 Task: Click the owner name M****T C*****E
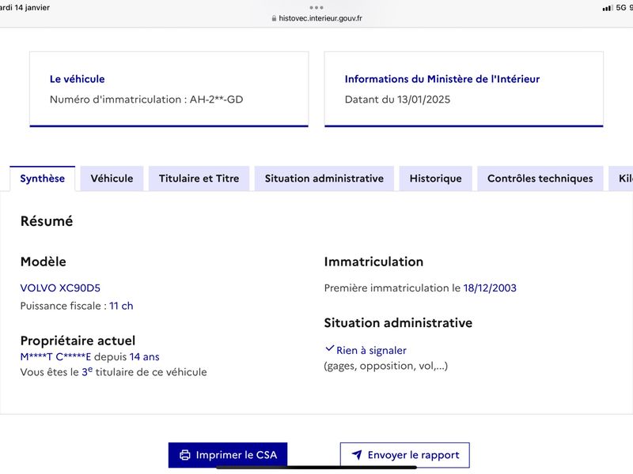[55, 357]
